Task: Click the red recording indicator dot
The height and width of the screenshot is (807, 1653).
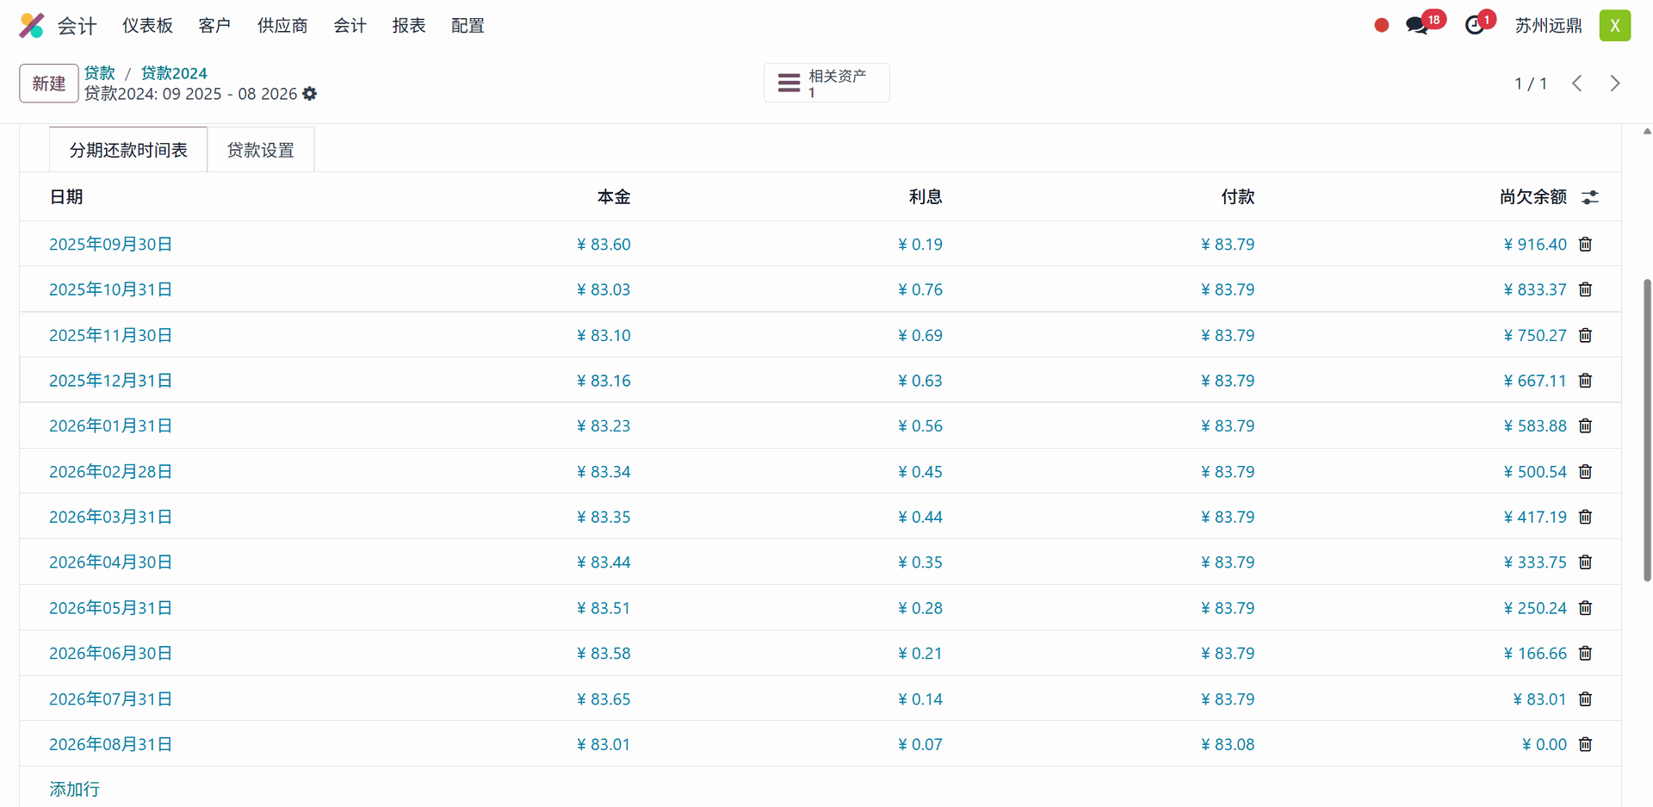Action: pos(1381,26)
